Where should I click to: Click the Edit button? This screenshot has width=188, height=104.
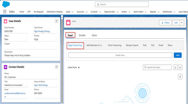pyautogui.click(x=176, y=23)
